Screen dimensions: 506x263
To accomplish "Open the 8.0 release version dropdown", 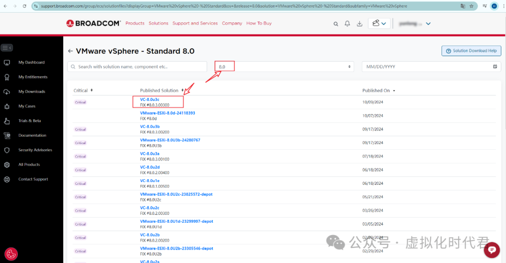I will click(284, 67).
